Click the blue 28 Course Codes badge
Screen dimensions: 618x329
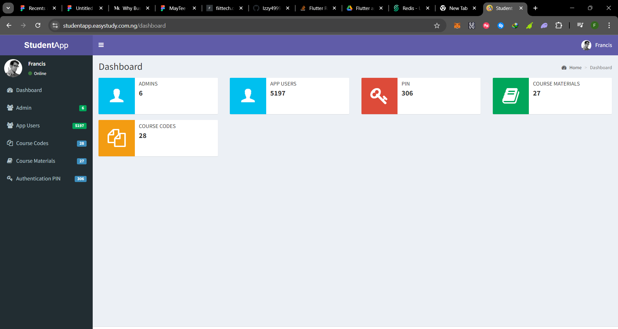81,143
